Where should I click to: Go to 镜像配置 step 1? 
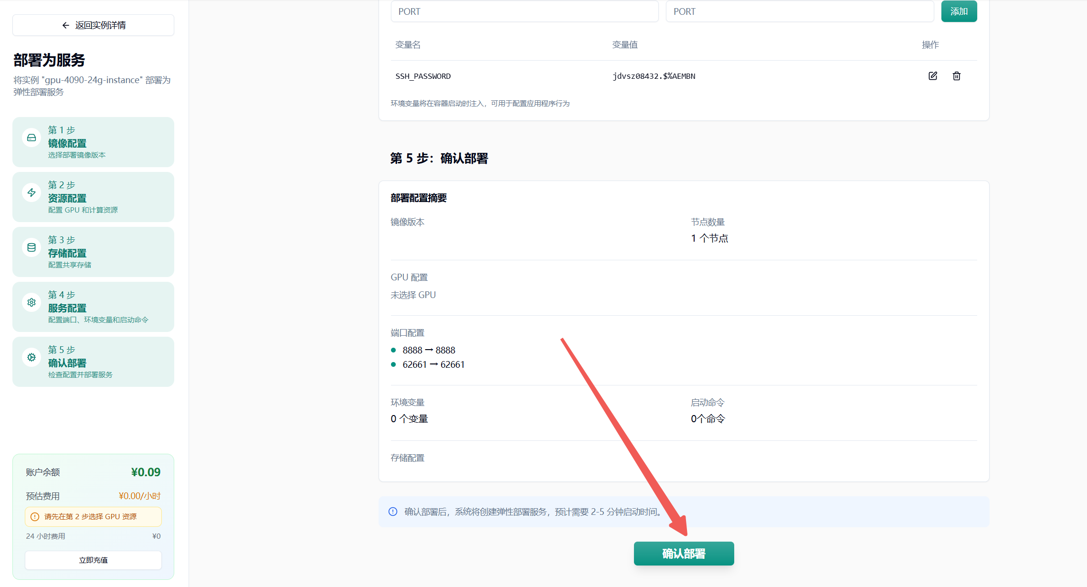[94, 142]
